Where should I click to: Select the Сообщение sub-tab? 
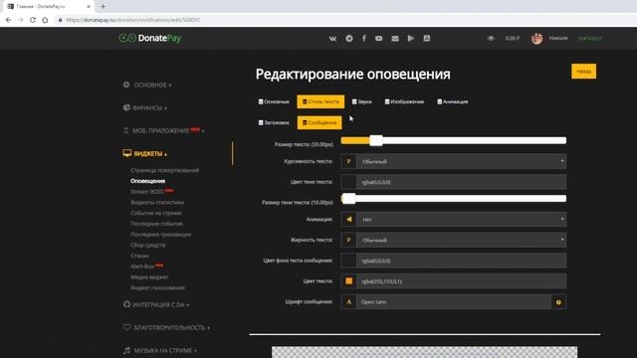pos(319,122)
